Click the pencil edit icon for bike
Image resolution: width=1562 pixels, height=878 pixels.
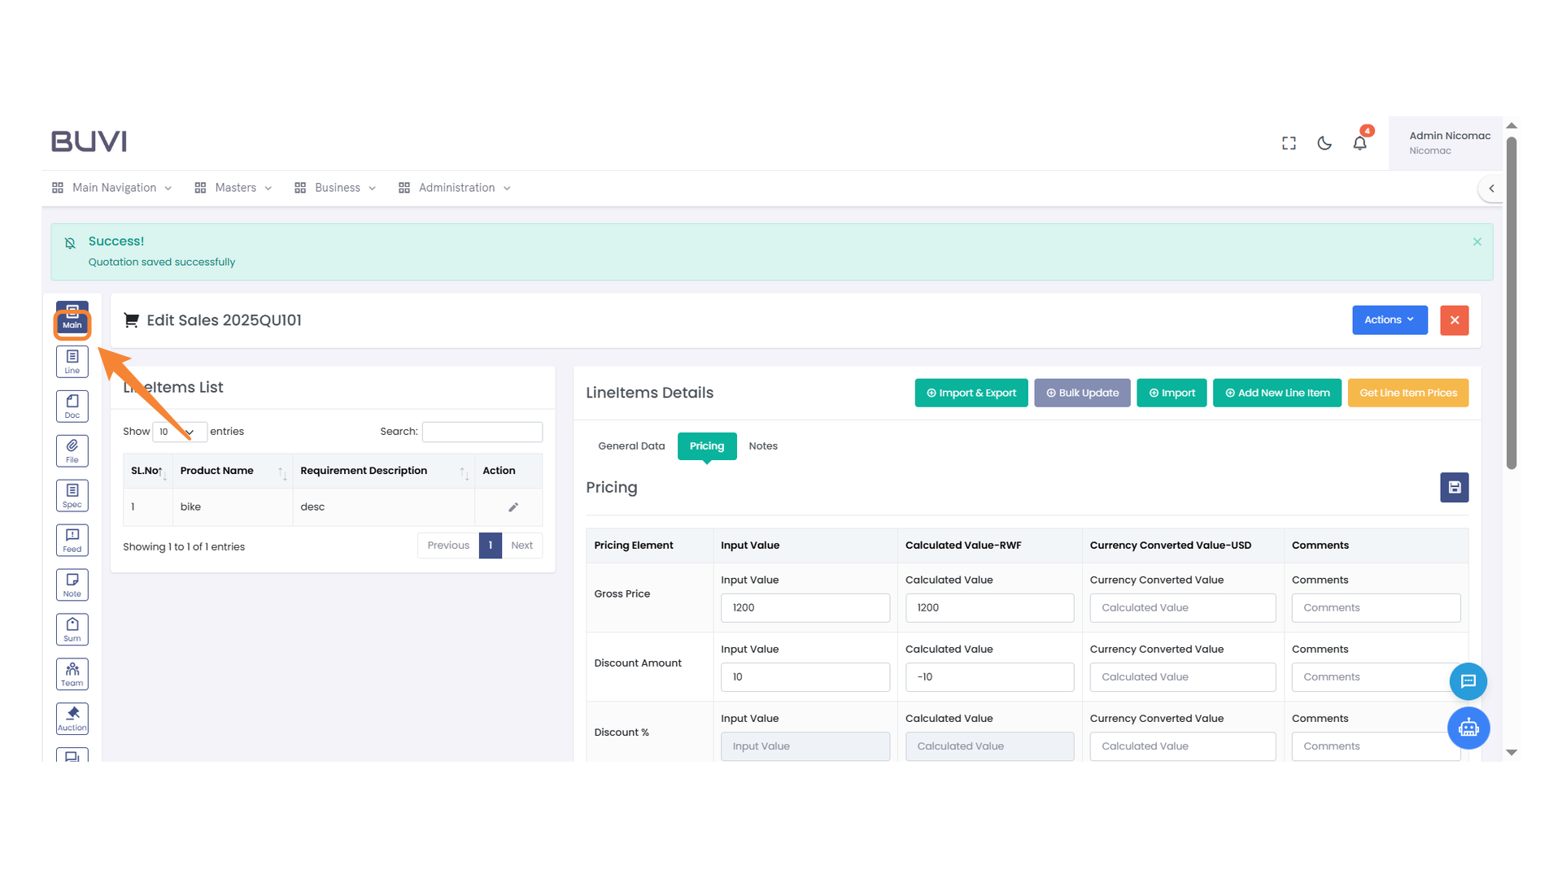pyautogui.click(x=513, y=507)
